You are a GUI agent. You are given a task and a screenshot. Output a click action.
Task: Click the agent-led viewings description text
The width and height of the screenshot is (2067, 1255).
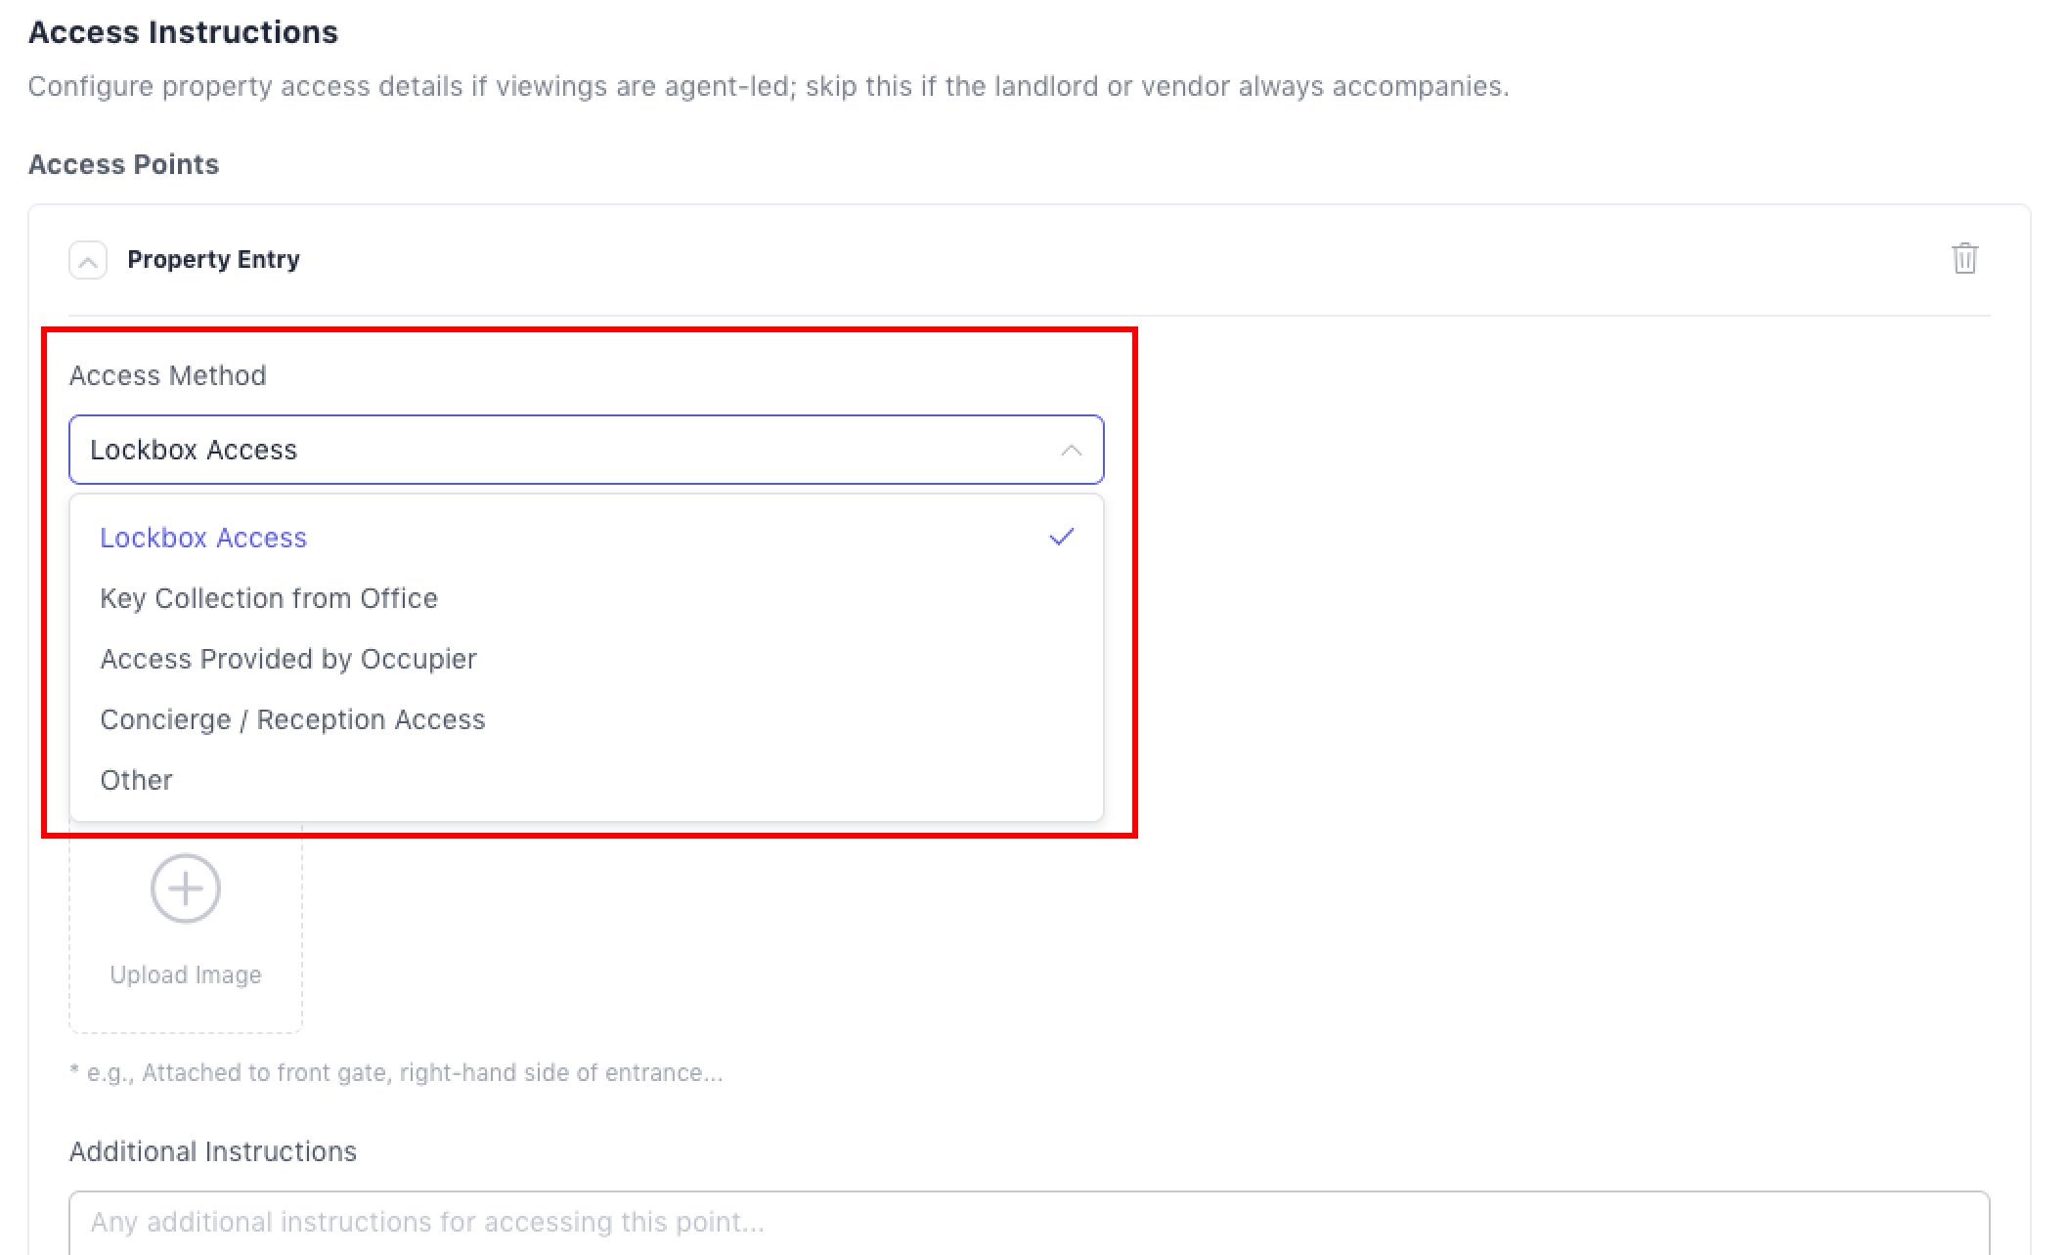tap(768, 86)
